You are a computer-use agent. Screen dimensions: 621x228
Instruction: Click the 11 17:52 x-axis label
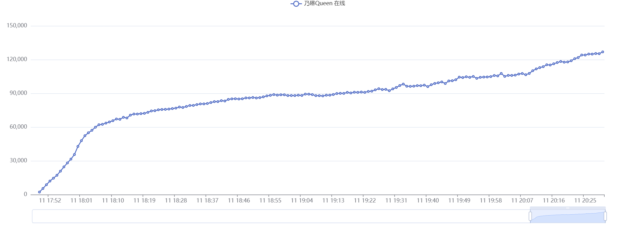click(50, 201)
